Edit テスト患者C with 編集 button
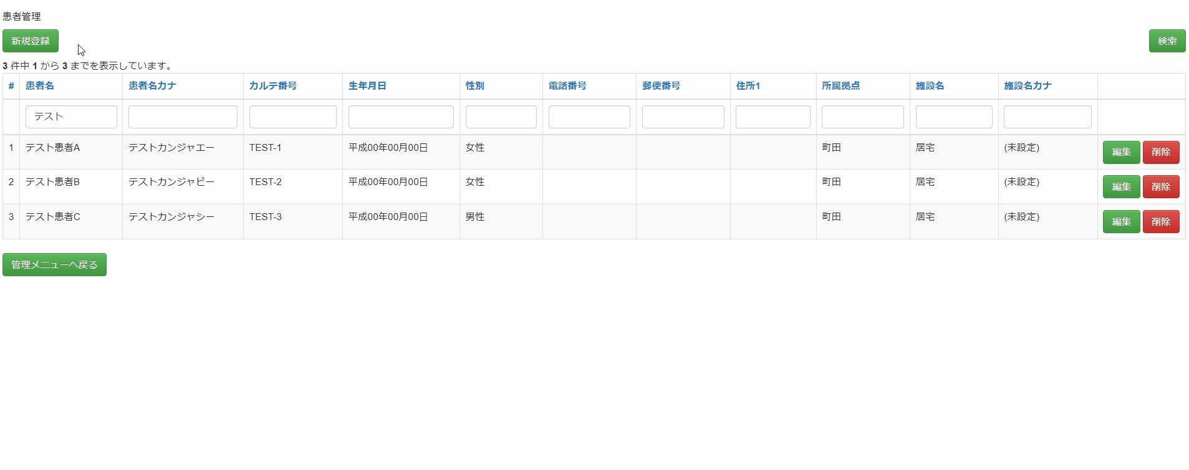 coord(1121,222)
